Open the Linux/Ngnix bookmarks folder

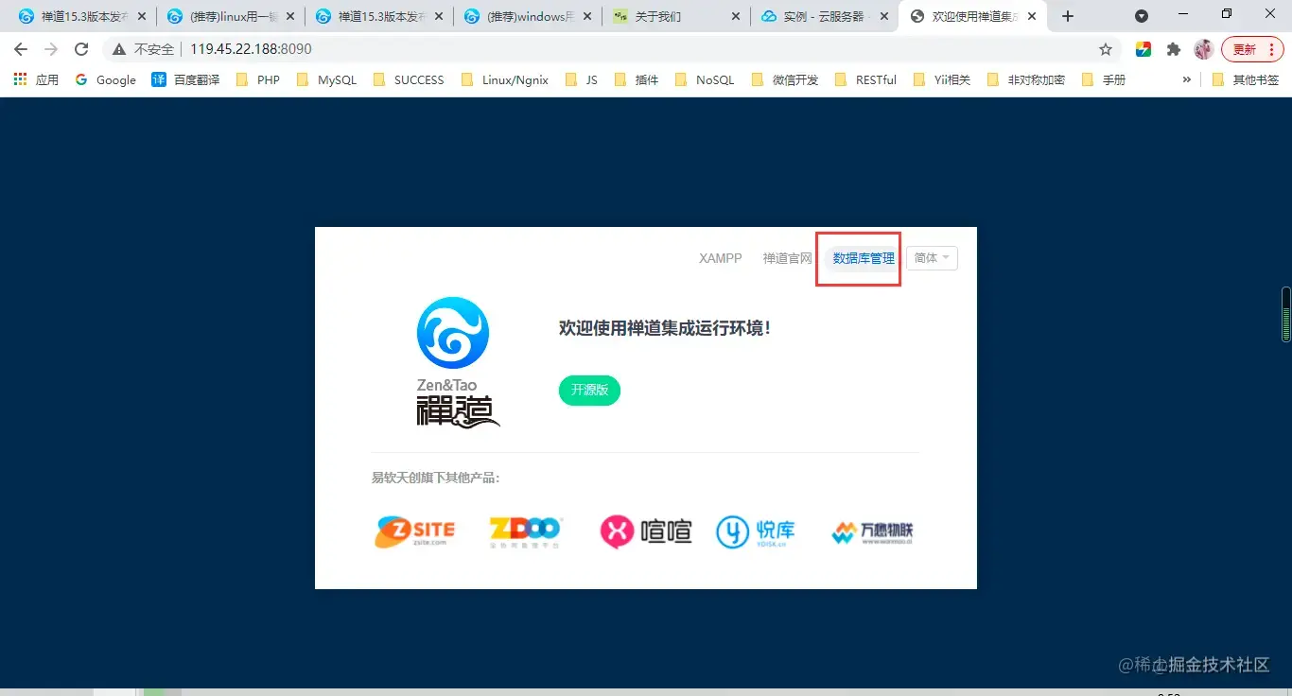504,79
